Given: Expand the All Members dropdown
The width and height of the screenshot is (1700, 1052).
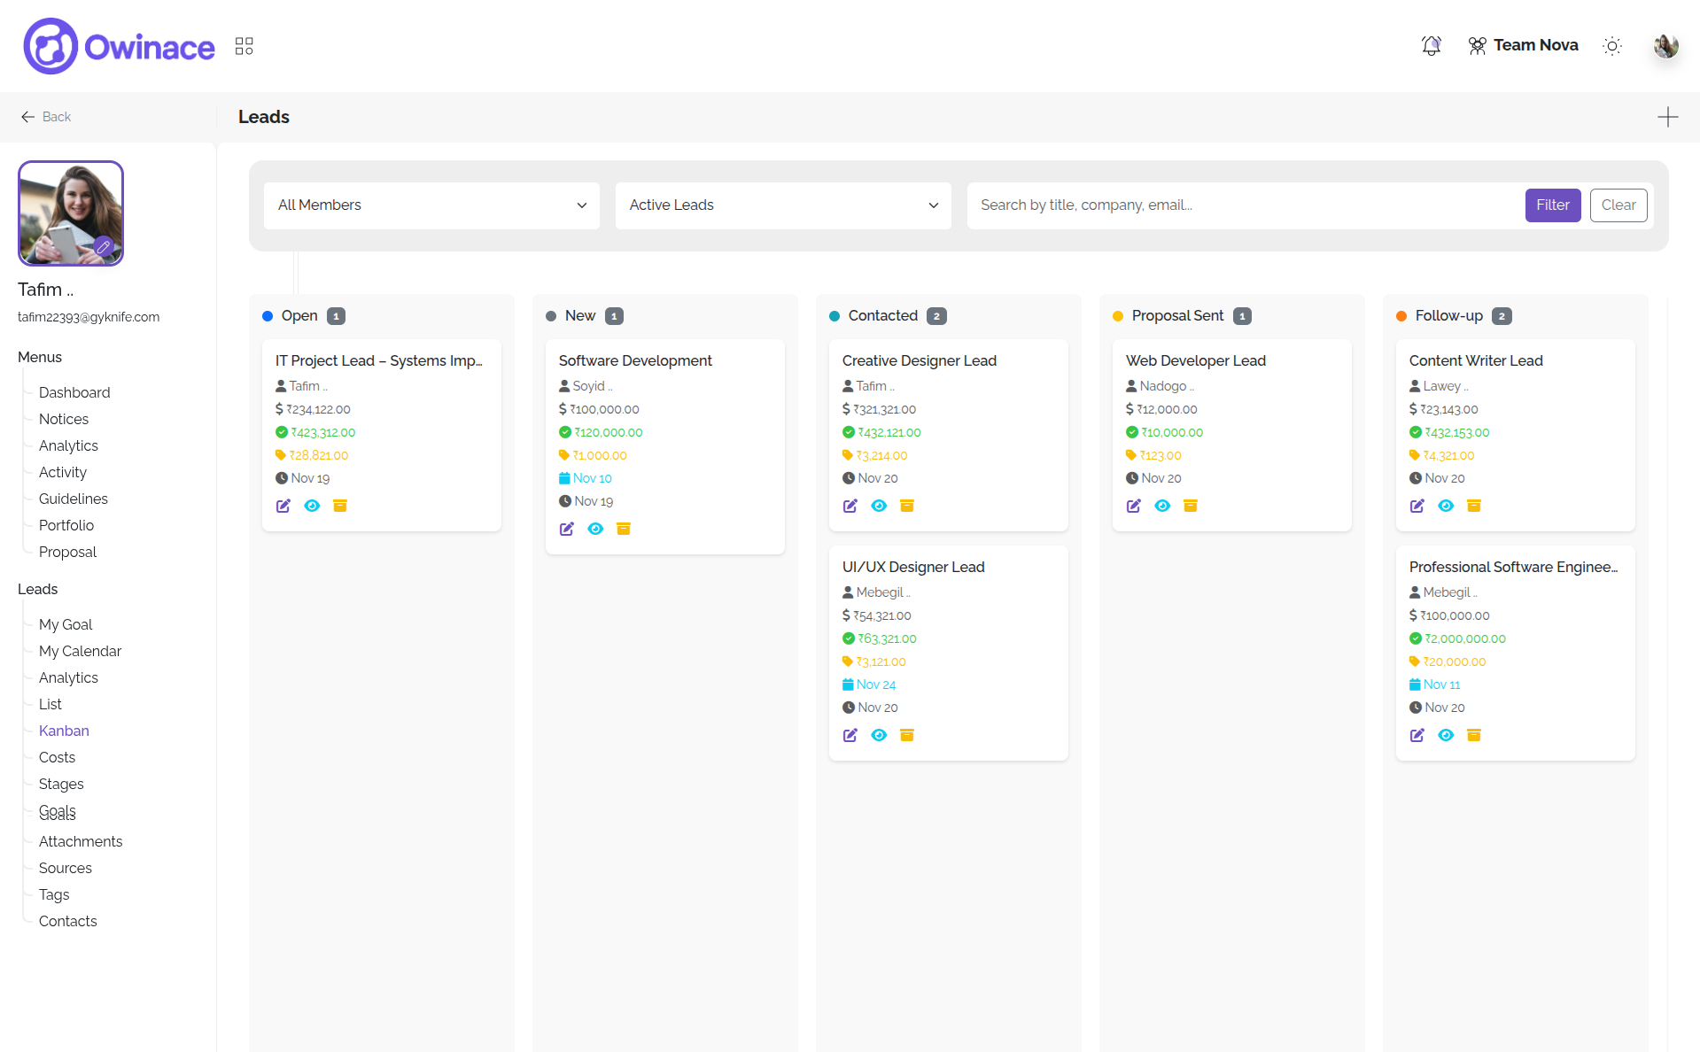Looking at the screenshot, I should click(x=431, y=205).
